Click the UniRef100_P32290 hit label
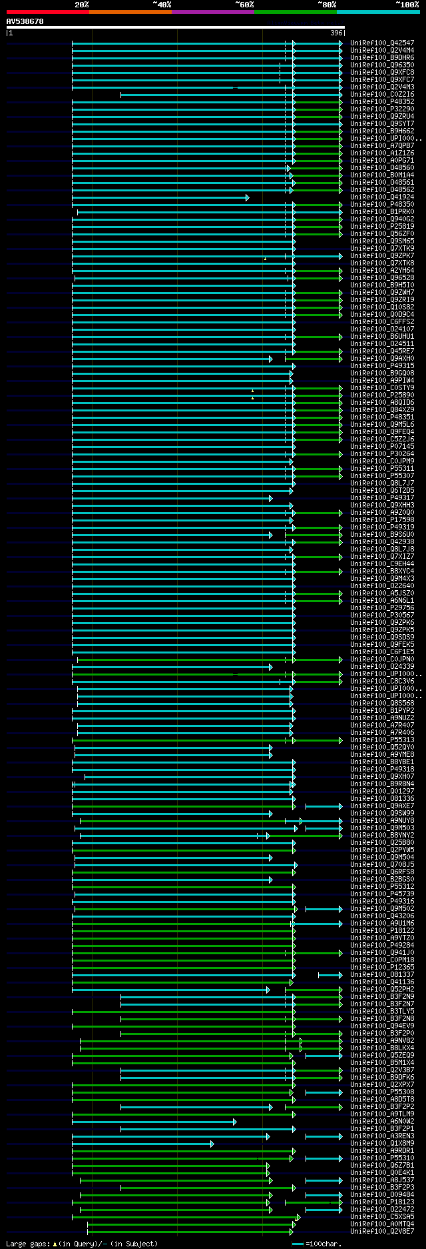The image size is (426, 1249). tap(382, 109)
